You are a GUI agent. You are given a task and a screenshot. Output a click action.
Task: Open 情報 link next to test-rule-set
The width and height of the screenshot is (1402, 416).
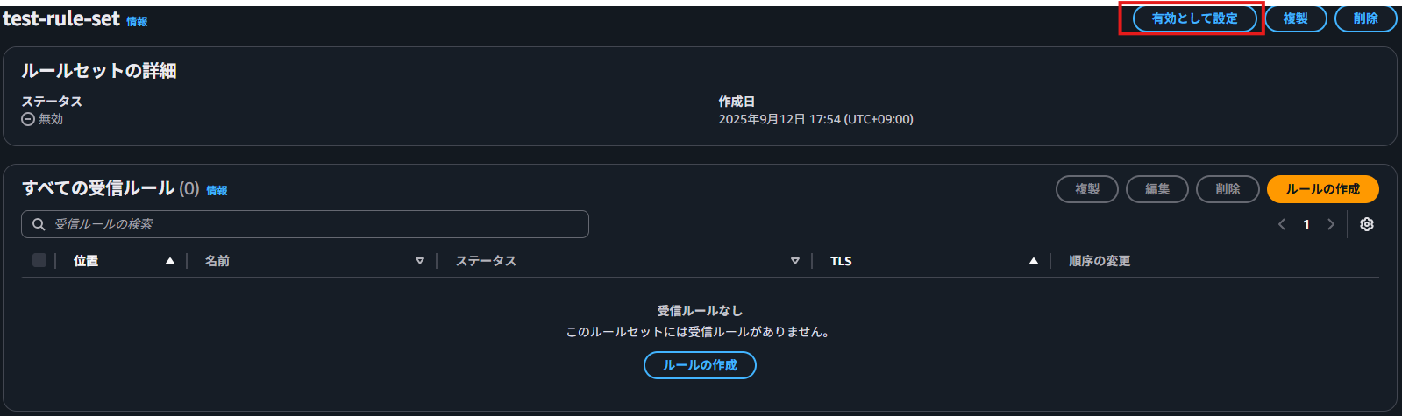(x=137, y=22)
